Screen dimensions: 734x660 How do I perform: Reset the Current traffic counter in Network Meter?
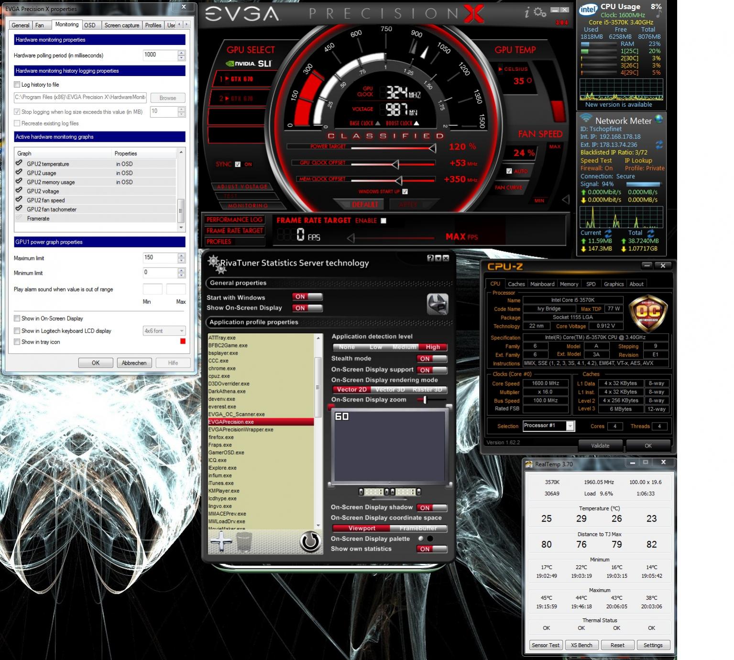pyautogui.click(x=608, y=233)
